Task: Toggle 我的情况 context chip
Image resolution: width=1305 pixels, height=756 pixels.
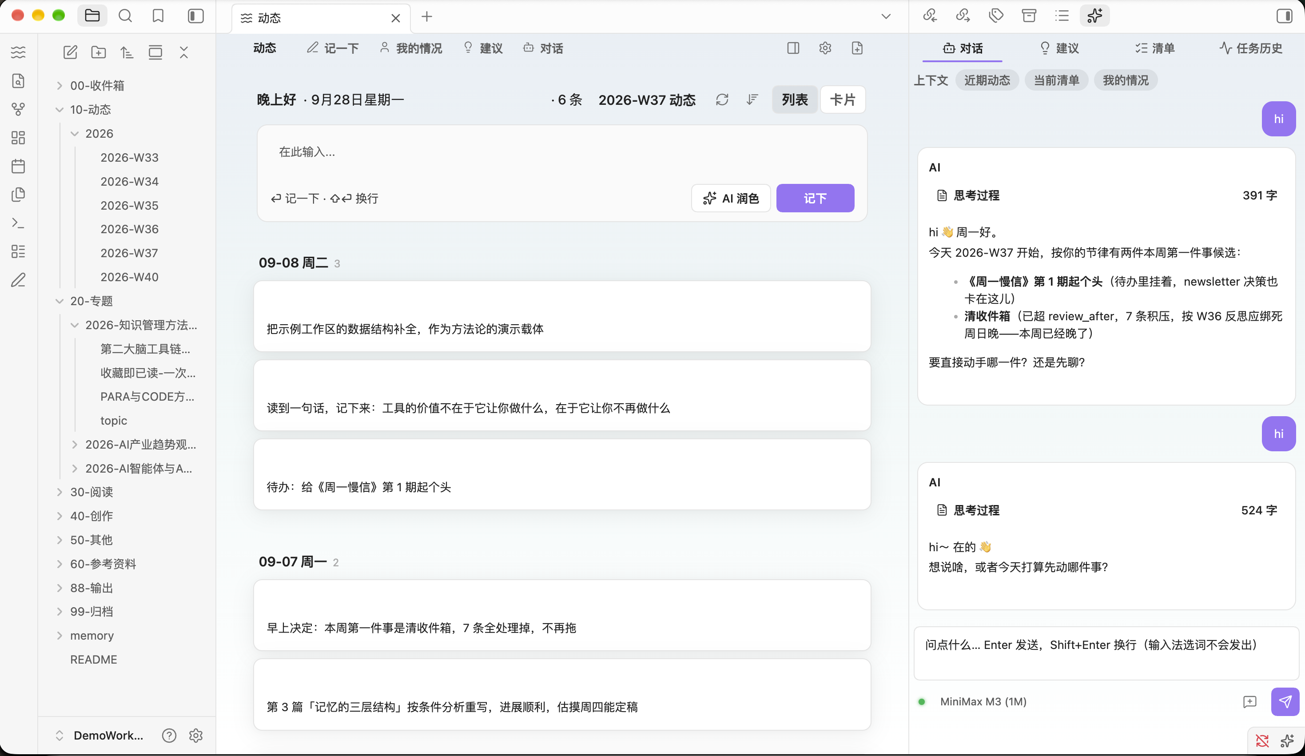Action: pos(1126,80)
